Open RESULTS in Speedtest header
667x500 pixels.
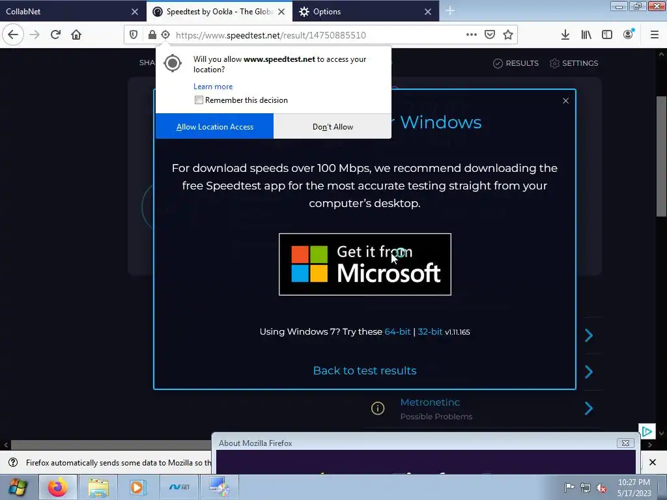click(x=516, y=63)
